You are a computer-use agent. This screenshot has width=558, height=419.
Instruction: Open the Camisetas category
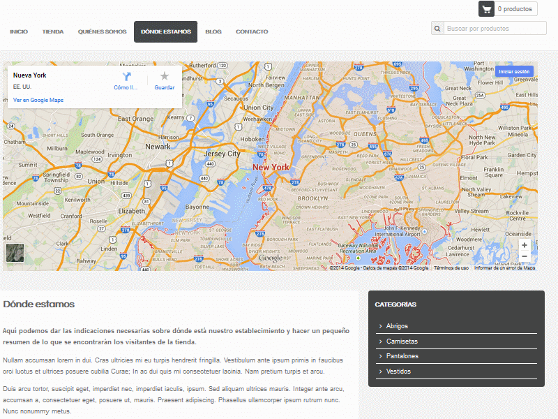(402, 341)
